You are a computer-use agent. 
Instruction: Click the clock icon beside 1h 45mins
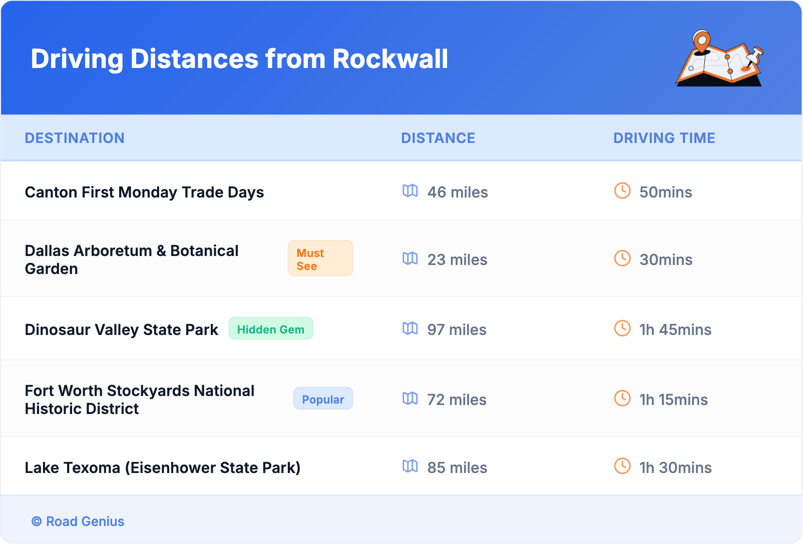click(x=622, y=328)
